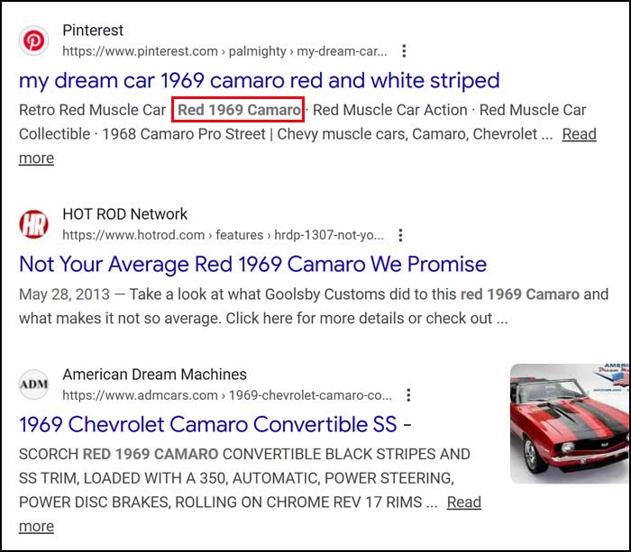Click 'Retro Red Muscle Car' snippet text

point(92,110)
